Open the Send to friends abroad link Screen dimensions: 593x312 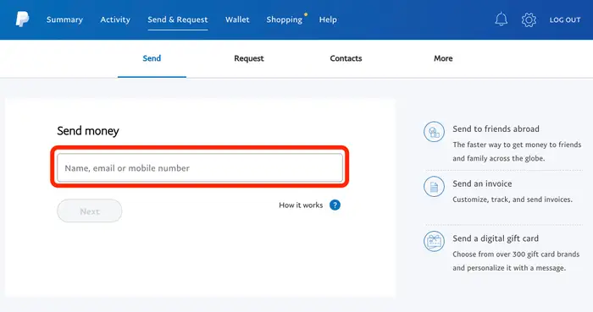(x=496, y=129)
